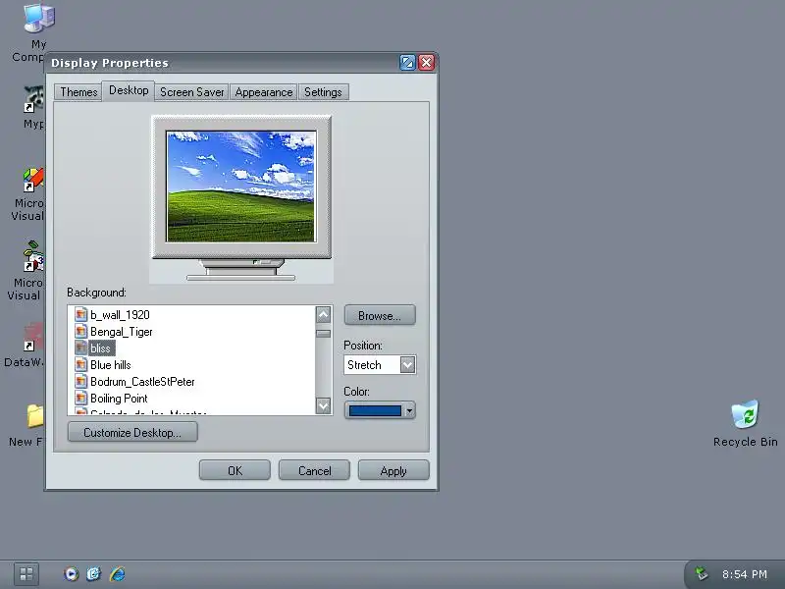Click the blue desktop color swatch
The image size is (785, 589).
pyautogui.click(x=375, y=410)
